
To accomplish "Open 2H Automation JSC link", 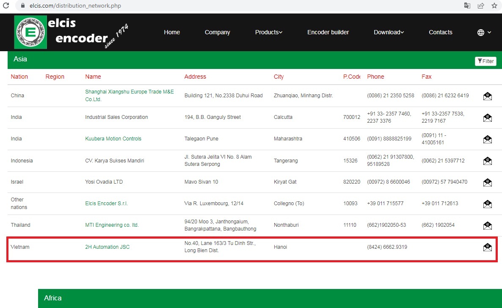I will click(x=107, y=247).
